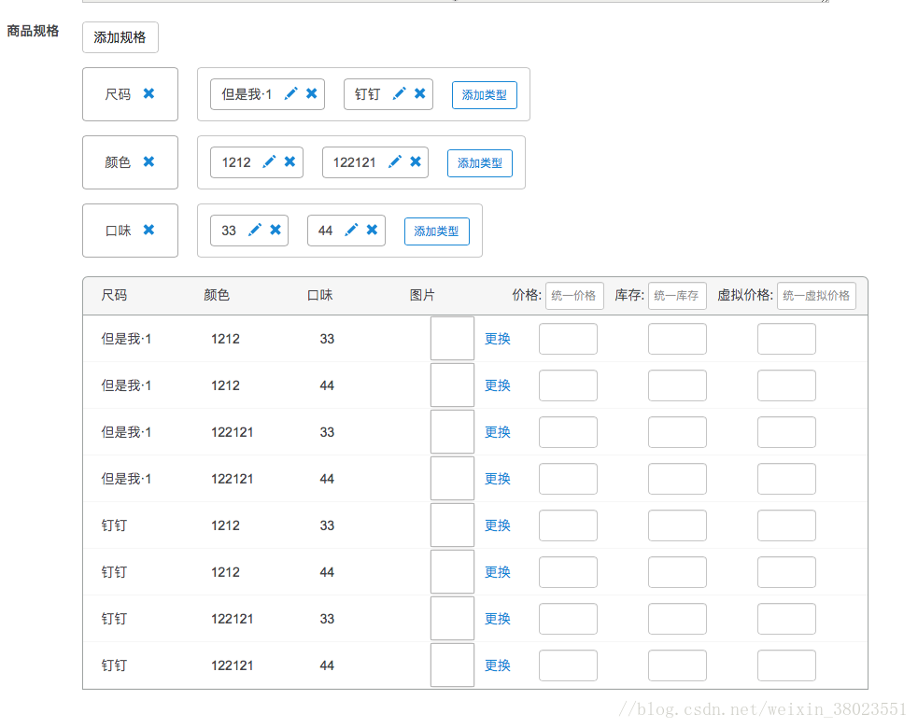This screenshot has width=918, height=728.
Task: Remove the 44 flavor type
Action: 372,230
